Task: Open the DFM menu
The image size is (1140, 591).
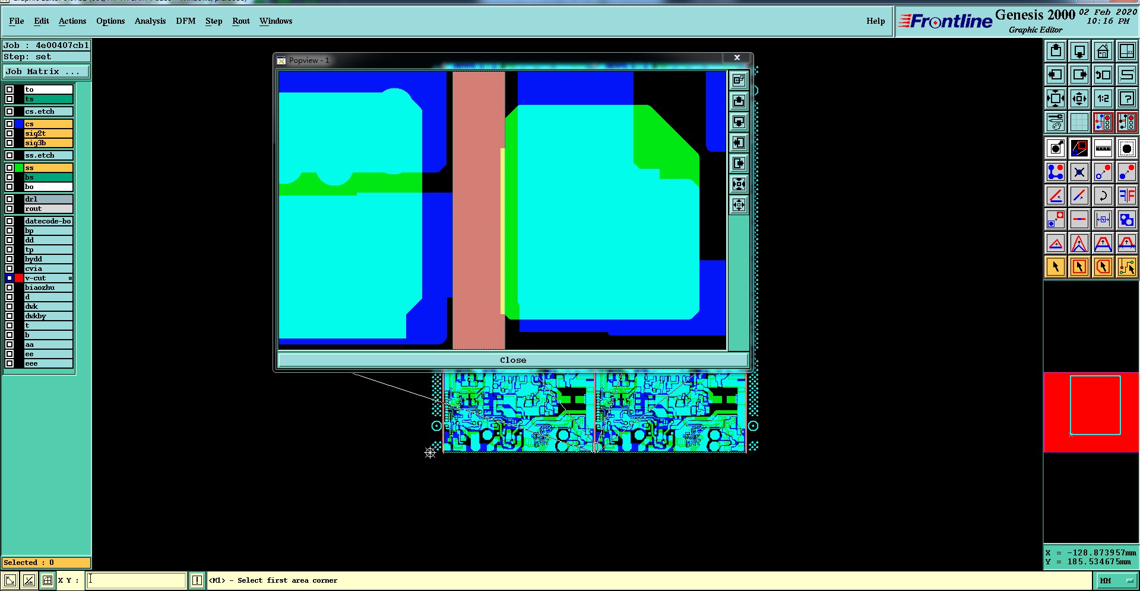Action: [x=186, y=21]
